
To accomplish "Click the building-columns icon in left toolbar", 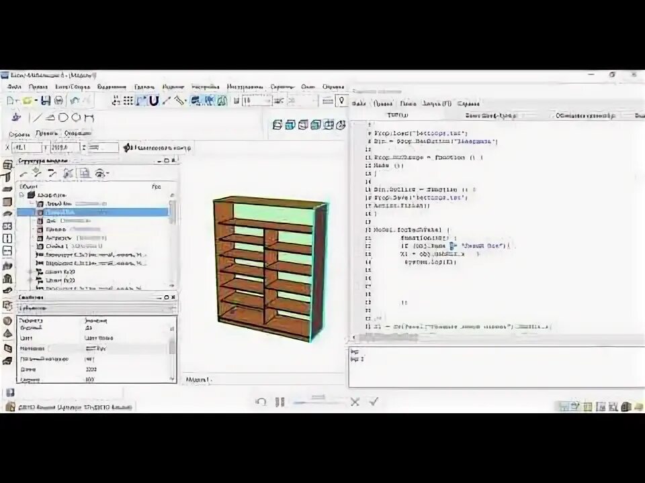I will [x=7, y=278].
